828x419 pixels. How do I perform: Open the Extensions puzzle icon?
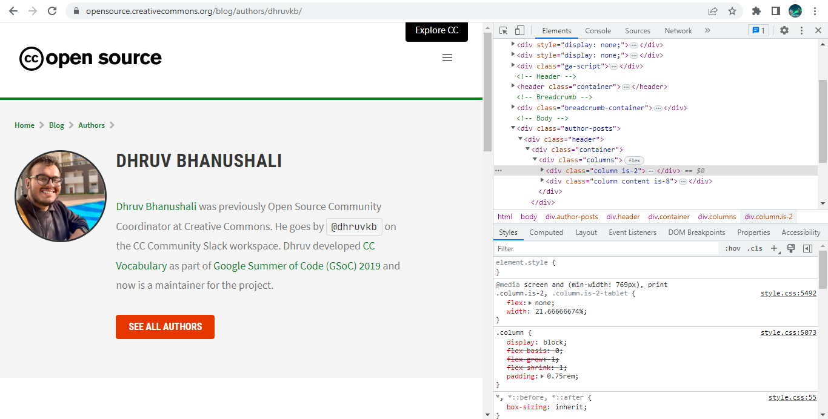click(756, 11)
